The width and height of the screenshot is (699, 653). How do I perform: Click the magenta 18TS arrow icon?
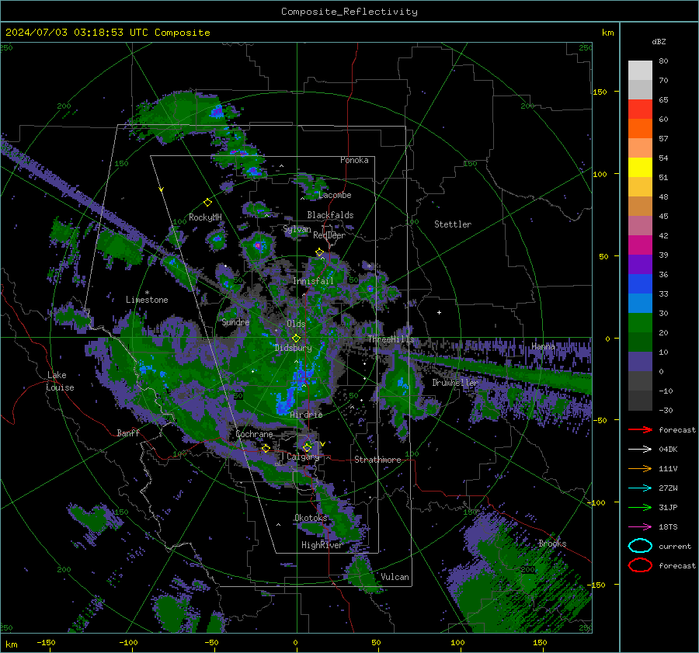pos(640,527)
